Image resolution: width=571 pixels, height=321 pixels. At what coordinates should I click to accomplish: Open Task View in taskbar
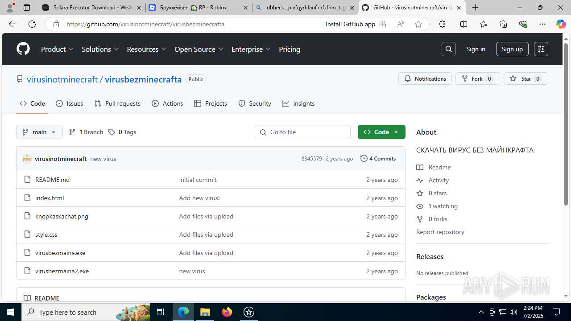coord(161,312)
